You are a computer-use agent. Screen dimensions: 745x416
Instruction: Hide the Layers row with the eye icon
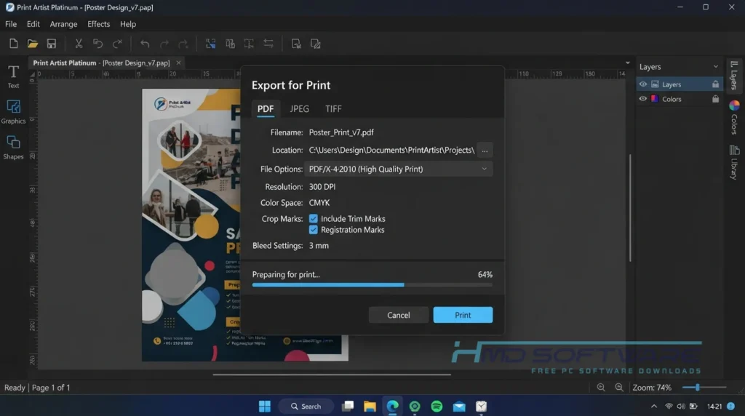click(643, 84)
